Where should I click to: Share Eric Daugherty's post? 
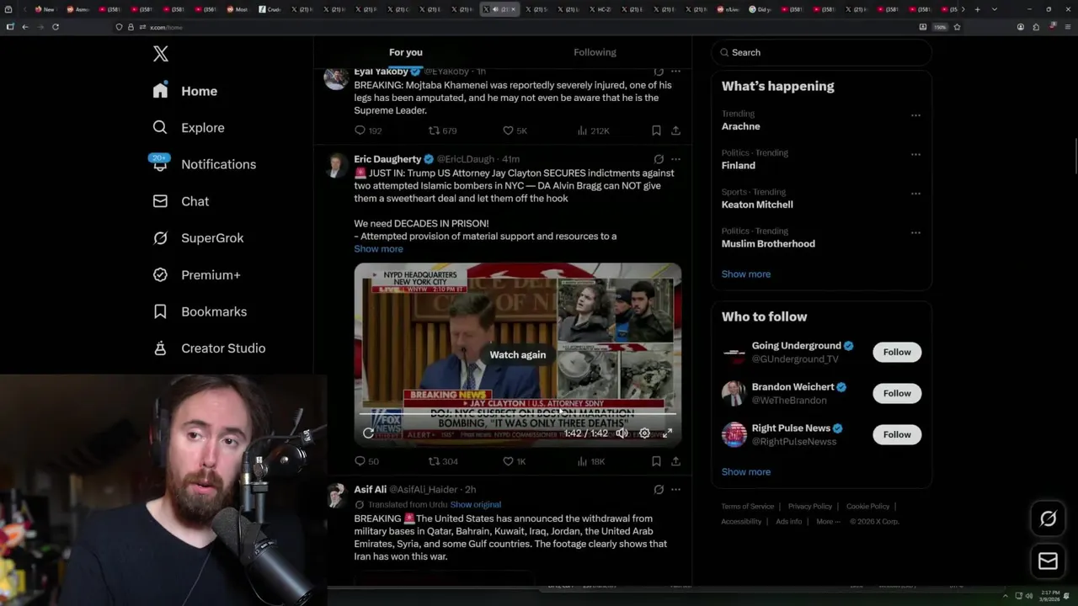(x=675, y=461)
